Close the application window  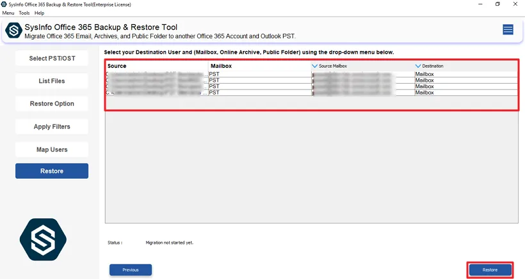tap(515, 4)
